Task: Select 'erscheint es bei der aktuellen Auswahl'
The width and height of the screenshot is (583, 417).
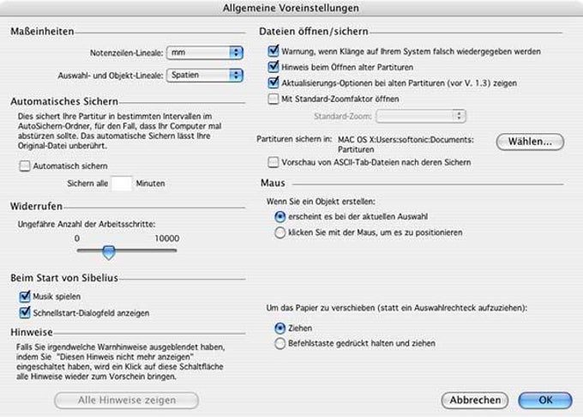Action: coord(280,216)
